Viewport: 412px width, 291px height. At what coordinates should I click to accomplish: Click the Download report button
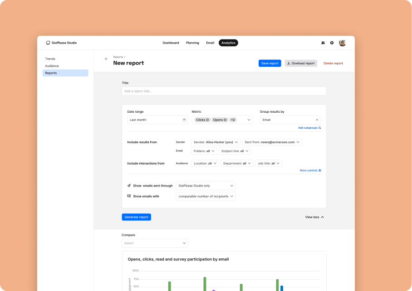pyautogui.click(x=301, y=63)
